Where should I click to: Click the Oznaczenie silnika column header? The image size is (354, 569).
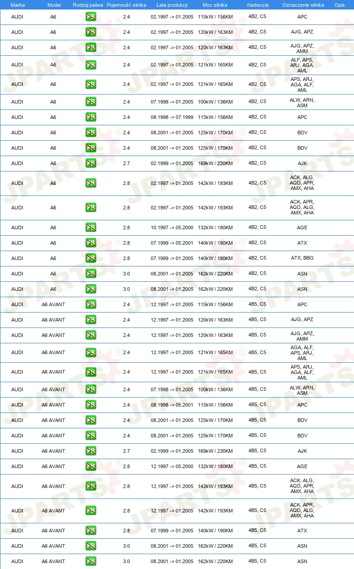pyautogui.click(x=303, y=5)
